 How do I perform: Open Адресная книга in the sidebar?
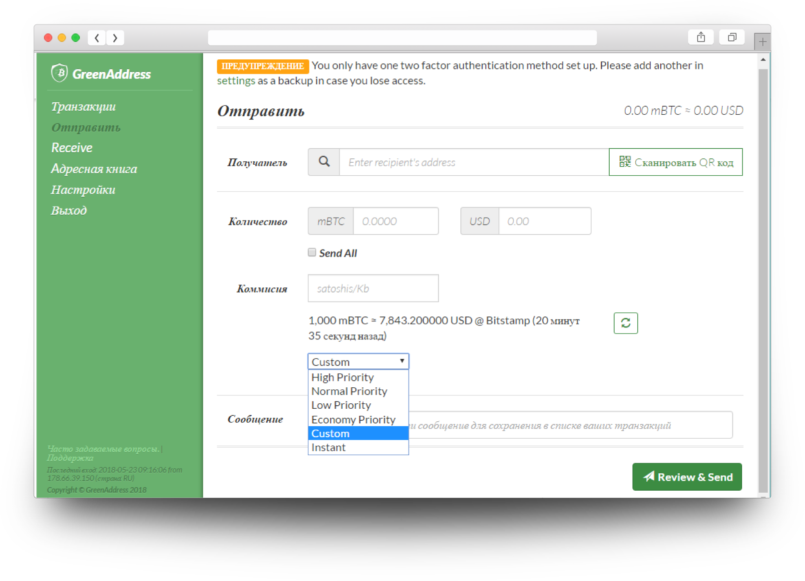[x=94, y=169]
